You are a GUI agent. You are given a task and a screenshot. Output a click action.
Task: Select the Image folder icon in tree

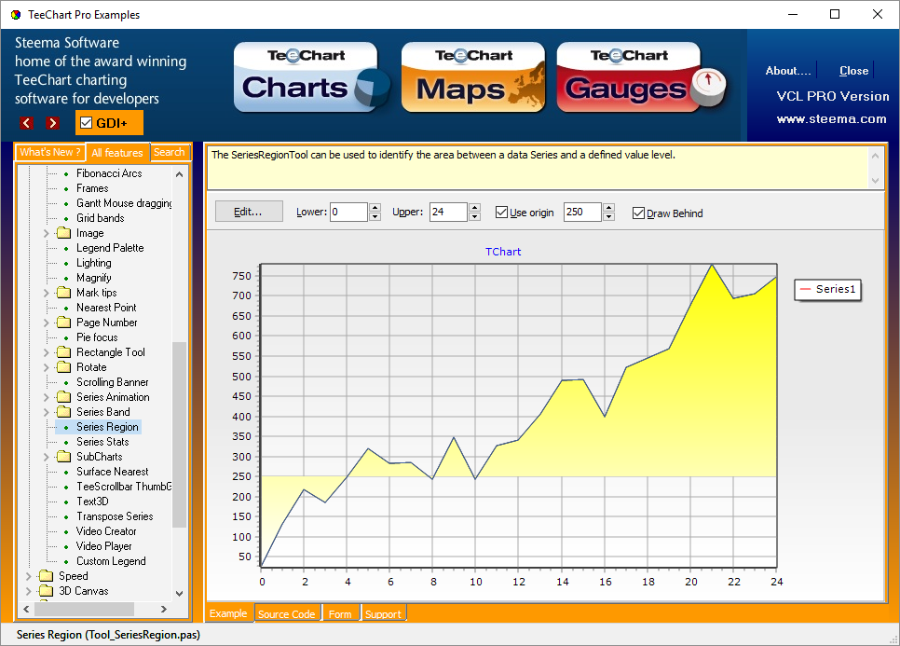pyautogui.click(x=63, y=233)
